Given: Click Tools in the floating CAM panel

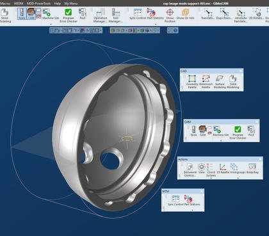Looking at the screenshot, I should coord(193,131).
